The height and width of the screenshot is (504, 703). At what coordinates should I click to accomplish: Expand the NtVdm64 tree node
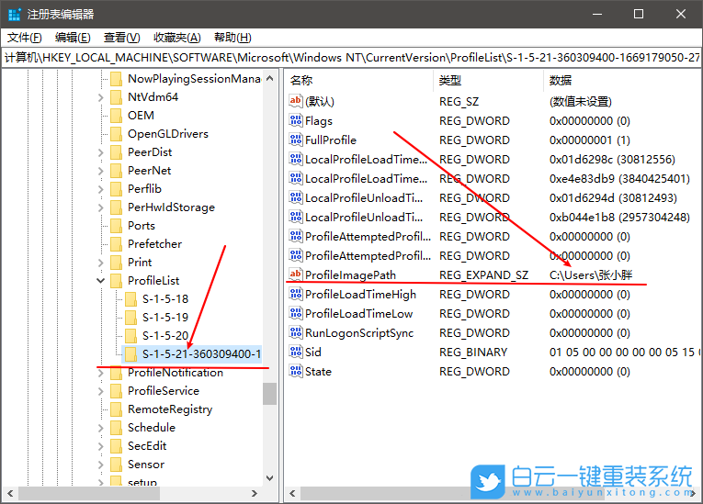[101, 97]
